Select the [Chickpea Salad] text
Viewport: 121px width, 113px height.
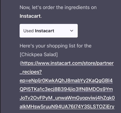(39, 54)
